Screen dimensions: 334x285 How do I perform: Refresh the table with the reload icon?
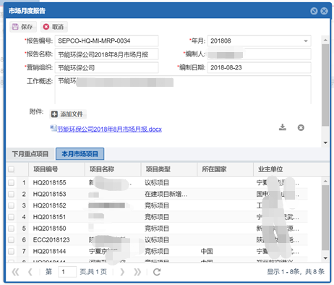point(157,272)
